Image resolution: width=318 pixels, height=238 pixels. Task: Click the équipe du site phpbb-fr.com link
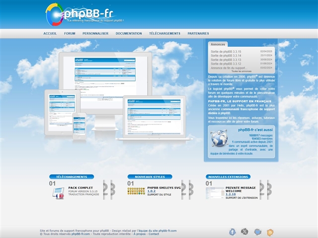pyautogui.click(x=158, y=231)
